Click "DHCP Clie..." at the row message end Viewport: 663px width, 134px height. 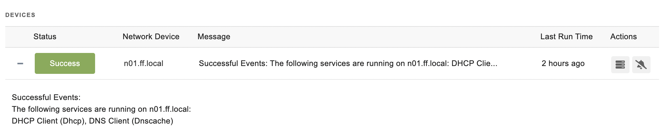point(474,63)
